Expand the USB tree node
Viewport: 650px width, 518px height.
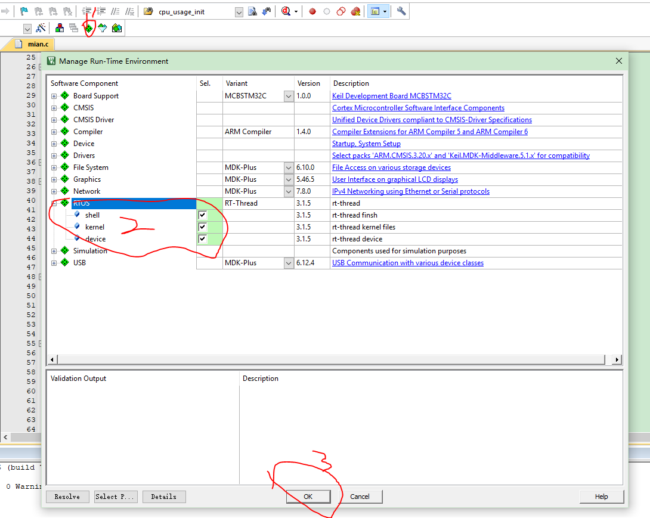54,263
